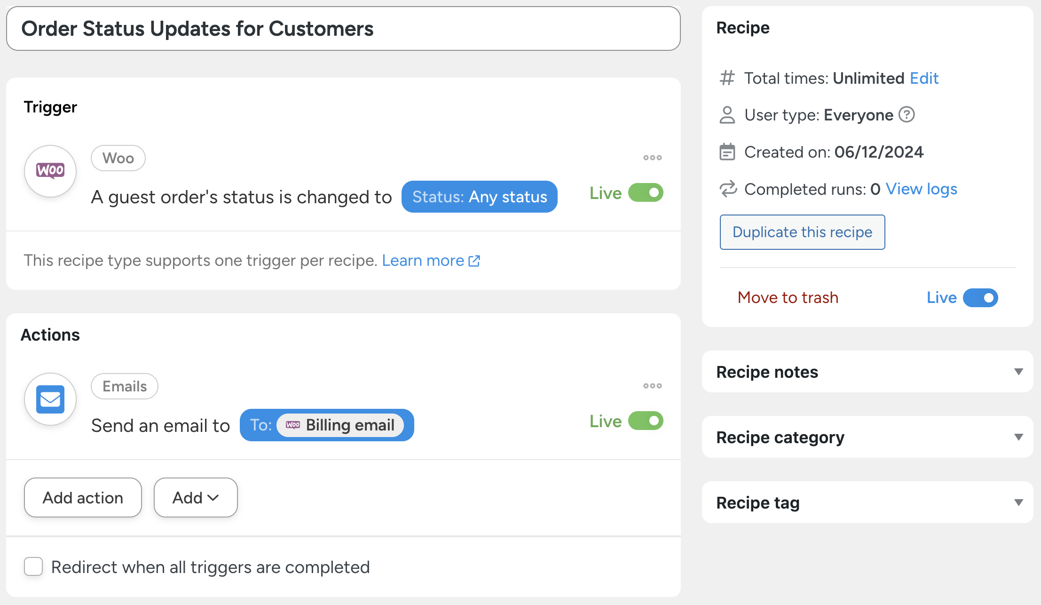Viewport: 1041px width, 605px height.
Task: Click the To: Billing email field token
Action: point(327,425)
